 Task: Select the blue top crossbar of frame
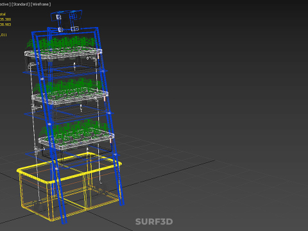(x=65, y=30)
